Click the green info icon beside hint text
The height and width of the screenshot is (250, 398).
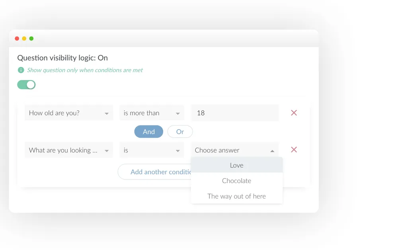click(x=21, y=70)
